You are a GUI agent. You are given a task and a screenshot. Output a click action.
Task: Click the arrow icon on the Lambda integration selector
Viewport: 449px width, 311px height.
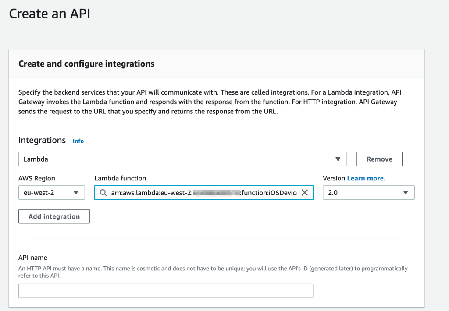coord(338,159)
